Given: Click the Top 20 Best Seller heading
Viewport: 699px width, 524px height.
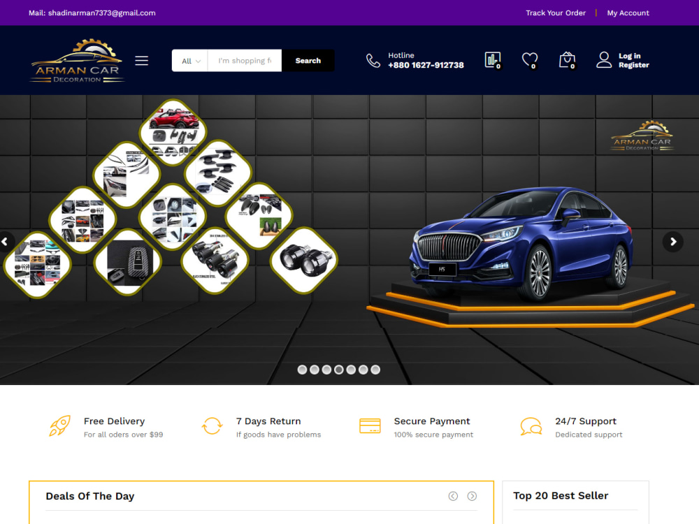Looking at the screenshot, I should [x=561, y=495].
